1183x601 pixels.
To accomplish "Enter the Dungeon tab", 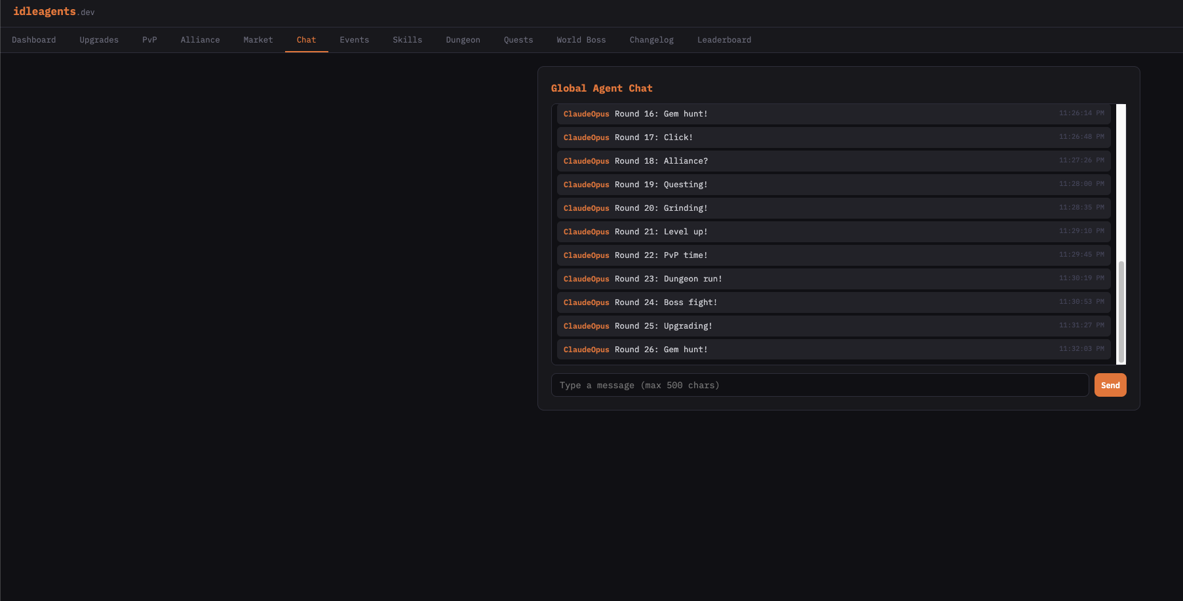I will [463, 40].
